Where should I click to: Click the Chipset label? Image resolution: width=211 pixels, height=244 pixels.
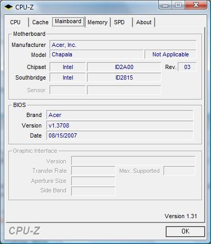point(36,67)
